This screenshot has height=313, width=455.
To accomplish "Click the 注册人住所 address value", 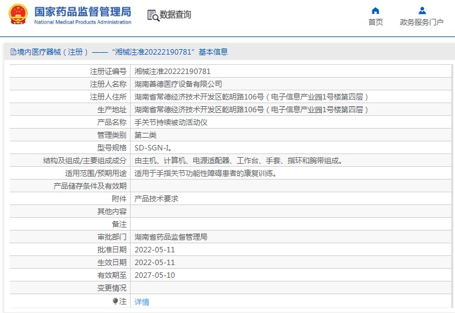I will click(x=251, y=97).
